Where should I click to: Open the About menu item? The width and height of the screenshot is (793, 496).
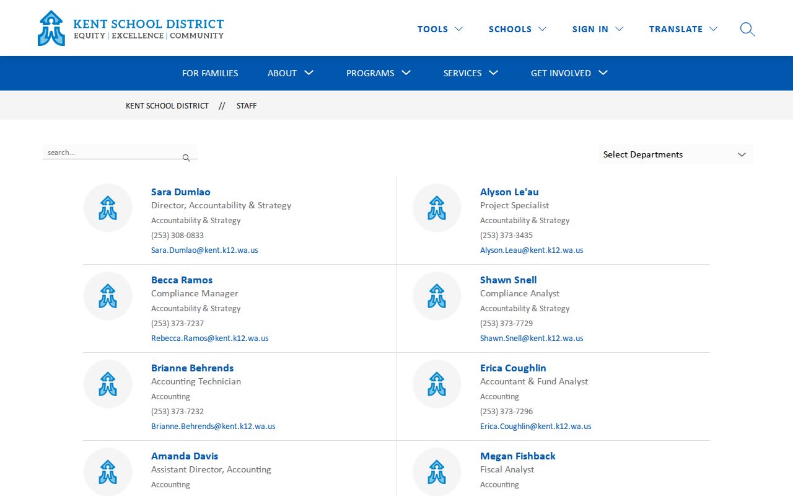tap(282, 73)
